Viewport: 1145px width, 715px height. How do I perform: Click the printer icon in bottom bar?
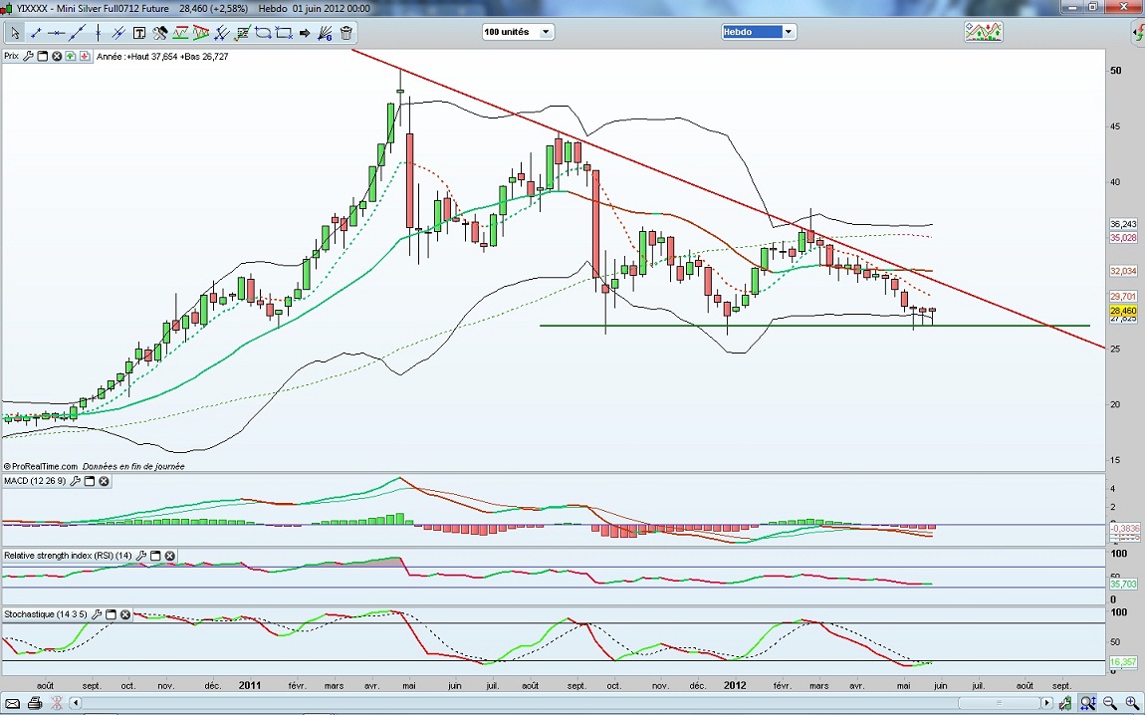[35, 704]
